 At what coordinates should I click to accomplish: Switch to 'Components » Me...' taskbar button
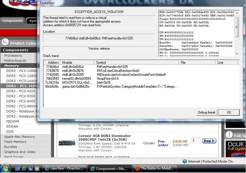(110, 169)
